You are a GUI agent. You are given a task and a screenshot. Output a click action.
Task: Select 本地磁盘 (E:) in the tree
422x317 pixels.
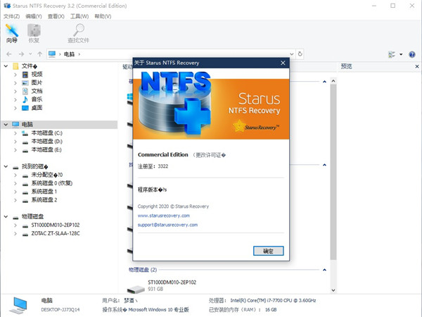(46, 149)
